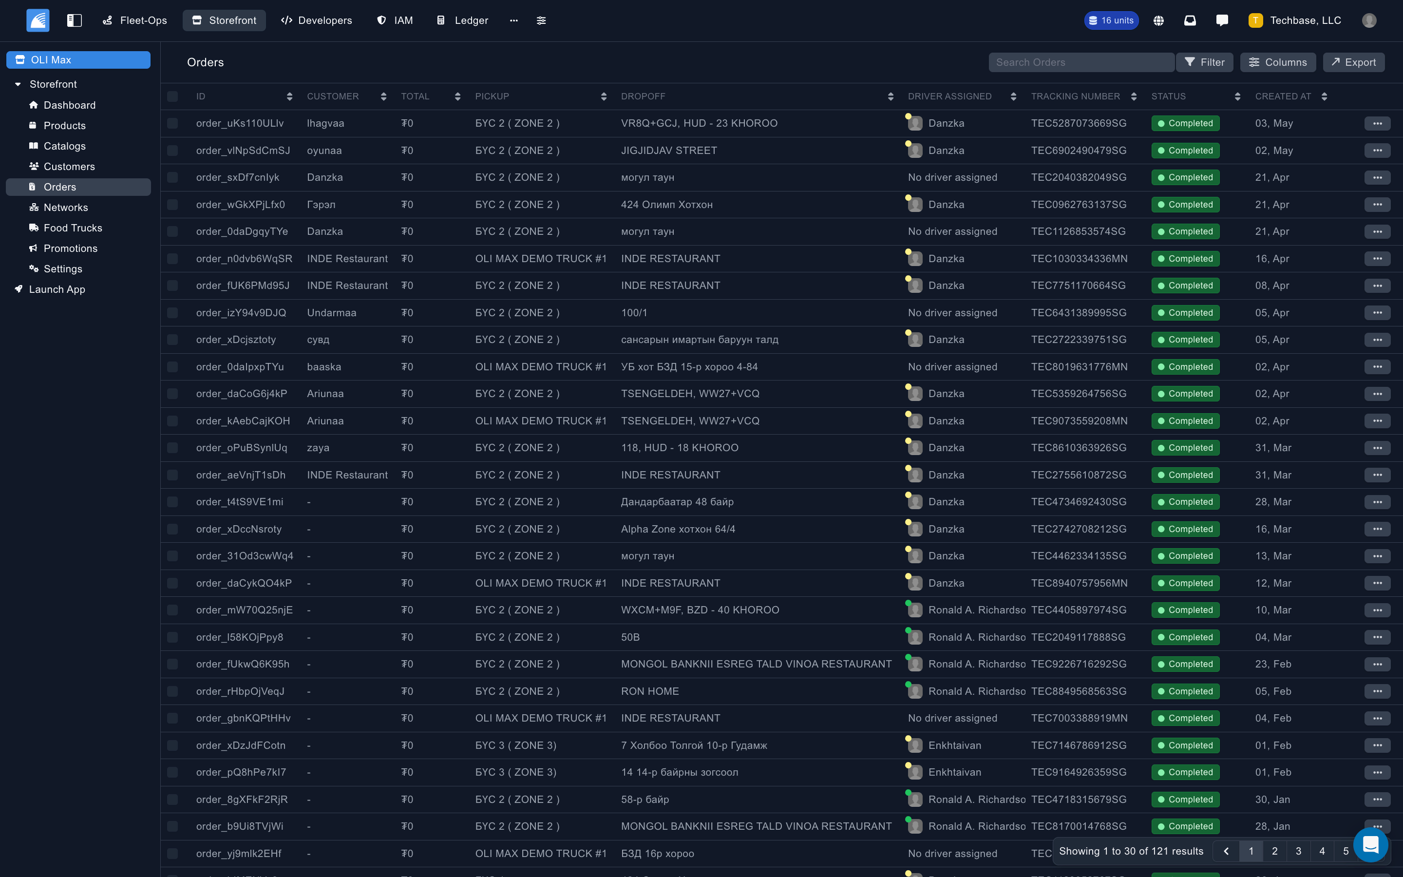The height and width of the screenshot is (877, 1403).
Task: Sort by the Pickup column arrows
Action: pos(604,96)
